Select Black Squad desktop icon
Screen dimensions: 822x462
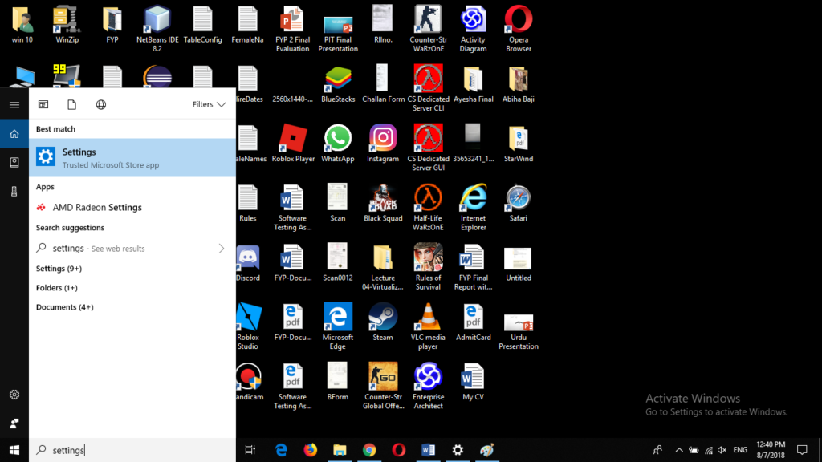point(383,203)
